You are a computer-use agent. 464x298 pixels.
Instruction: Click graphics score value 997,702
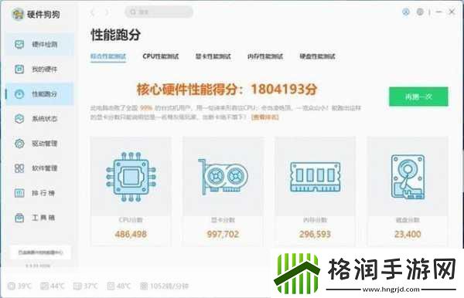(223, 234)
